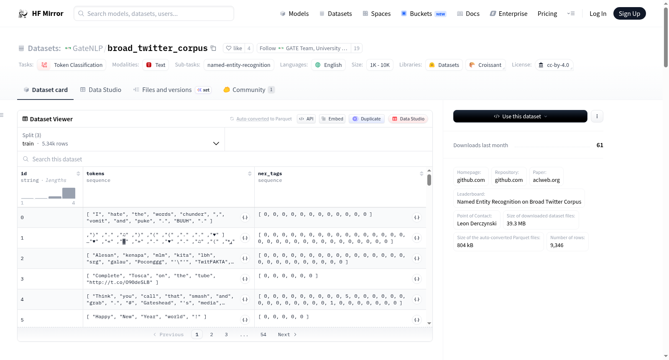
Task: Sort by the ner_tags column sort arrows
Action: (x=421, y=174)
